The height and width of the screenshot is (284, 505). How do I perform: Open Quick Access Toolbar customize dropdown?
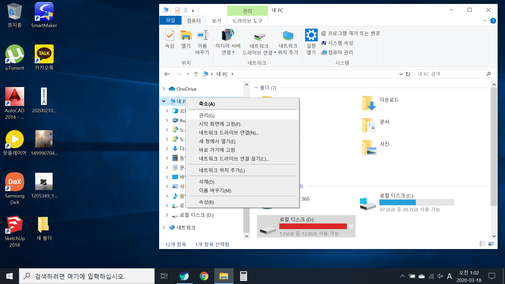(x=193, y=11)
